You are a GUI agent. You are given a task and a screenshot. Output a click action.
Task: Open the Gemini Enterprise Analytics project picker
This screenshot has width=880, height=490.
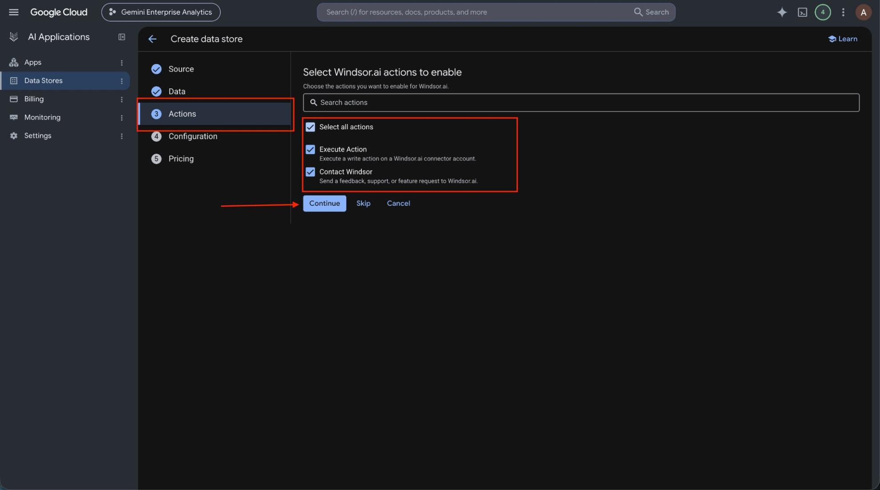click(161, 12)
